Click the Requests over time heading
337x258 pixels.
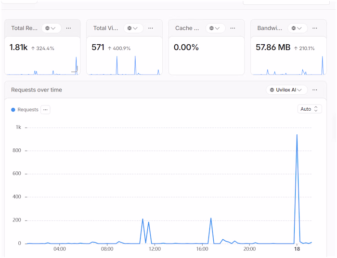coord(37,90)
